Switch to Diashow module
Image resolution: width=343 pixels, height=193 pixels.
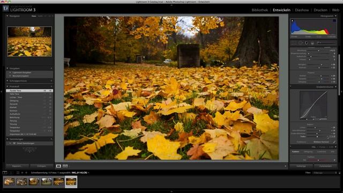302,10
